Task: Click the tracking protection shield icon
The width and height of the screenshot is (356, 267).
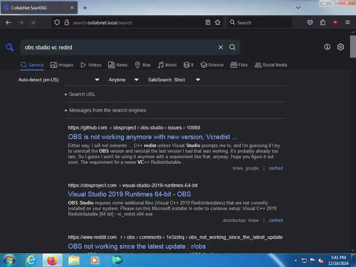Action: [57, 22]
